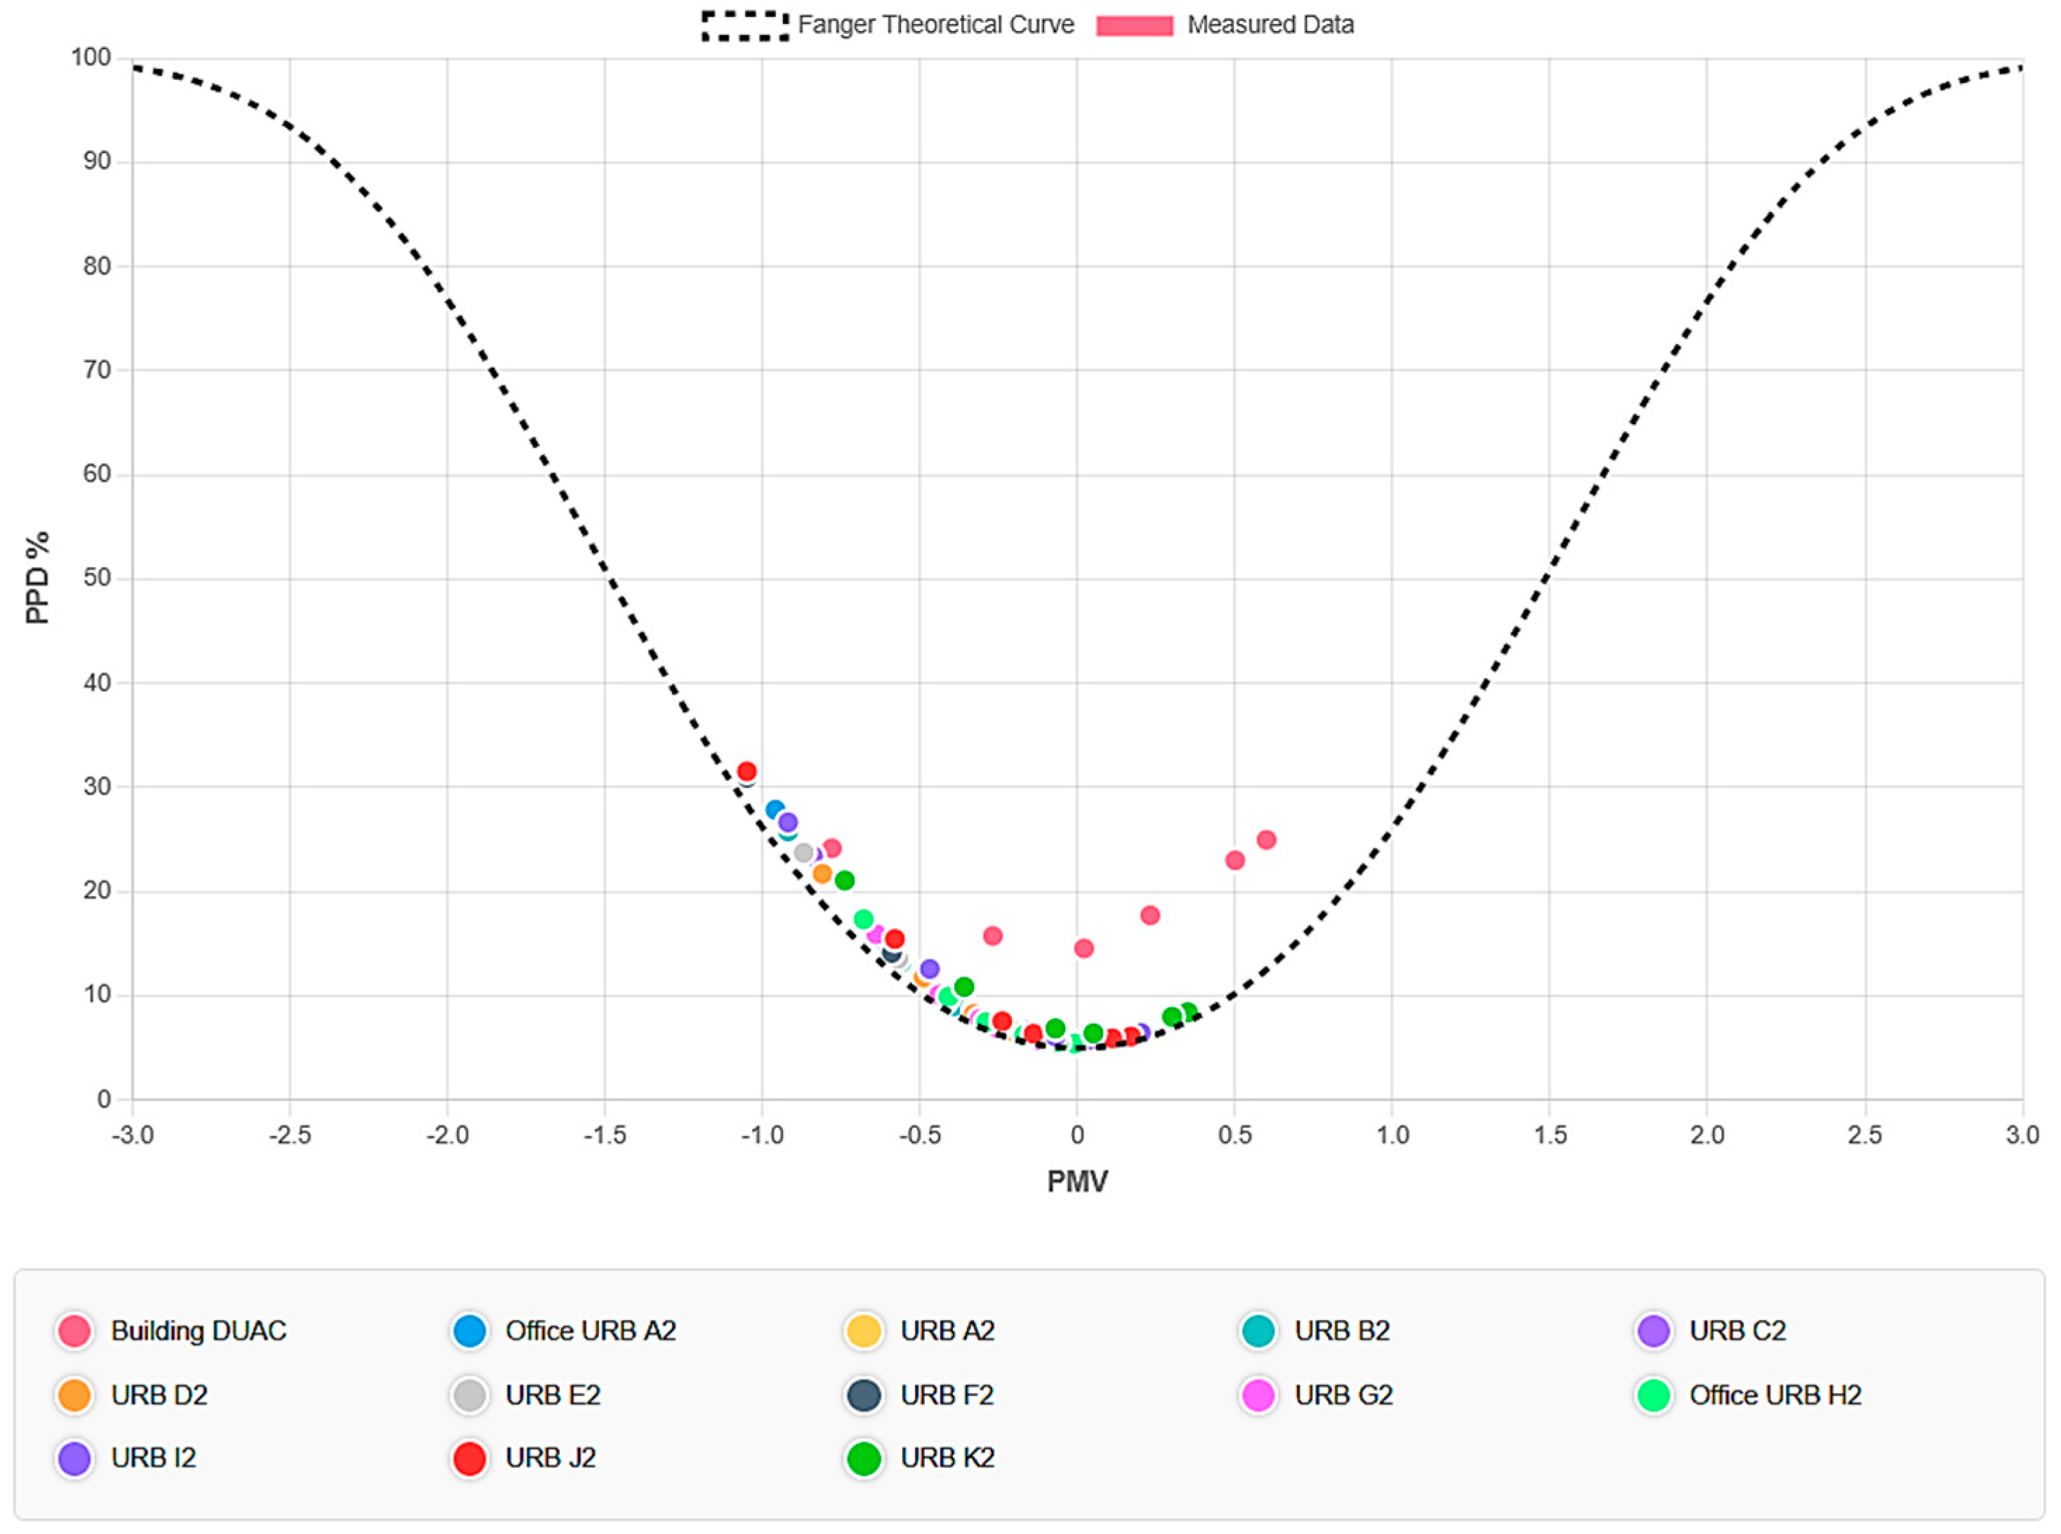Select the URB G2 legend label
This screenshot has width=2061, height=1534.
1343,1395
